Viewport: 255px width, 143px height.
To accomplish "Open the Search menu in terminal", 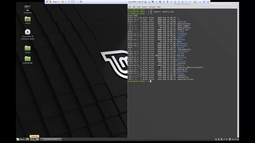I will [x=144, y=7].
